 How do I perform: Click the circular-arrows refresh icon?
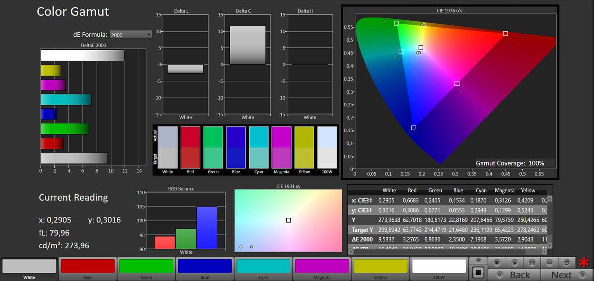(567, 262)
